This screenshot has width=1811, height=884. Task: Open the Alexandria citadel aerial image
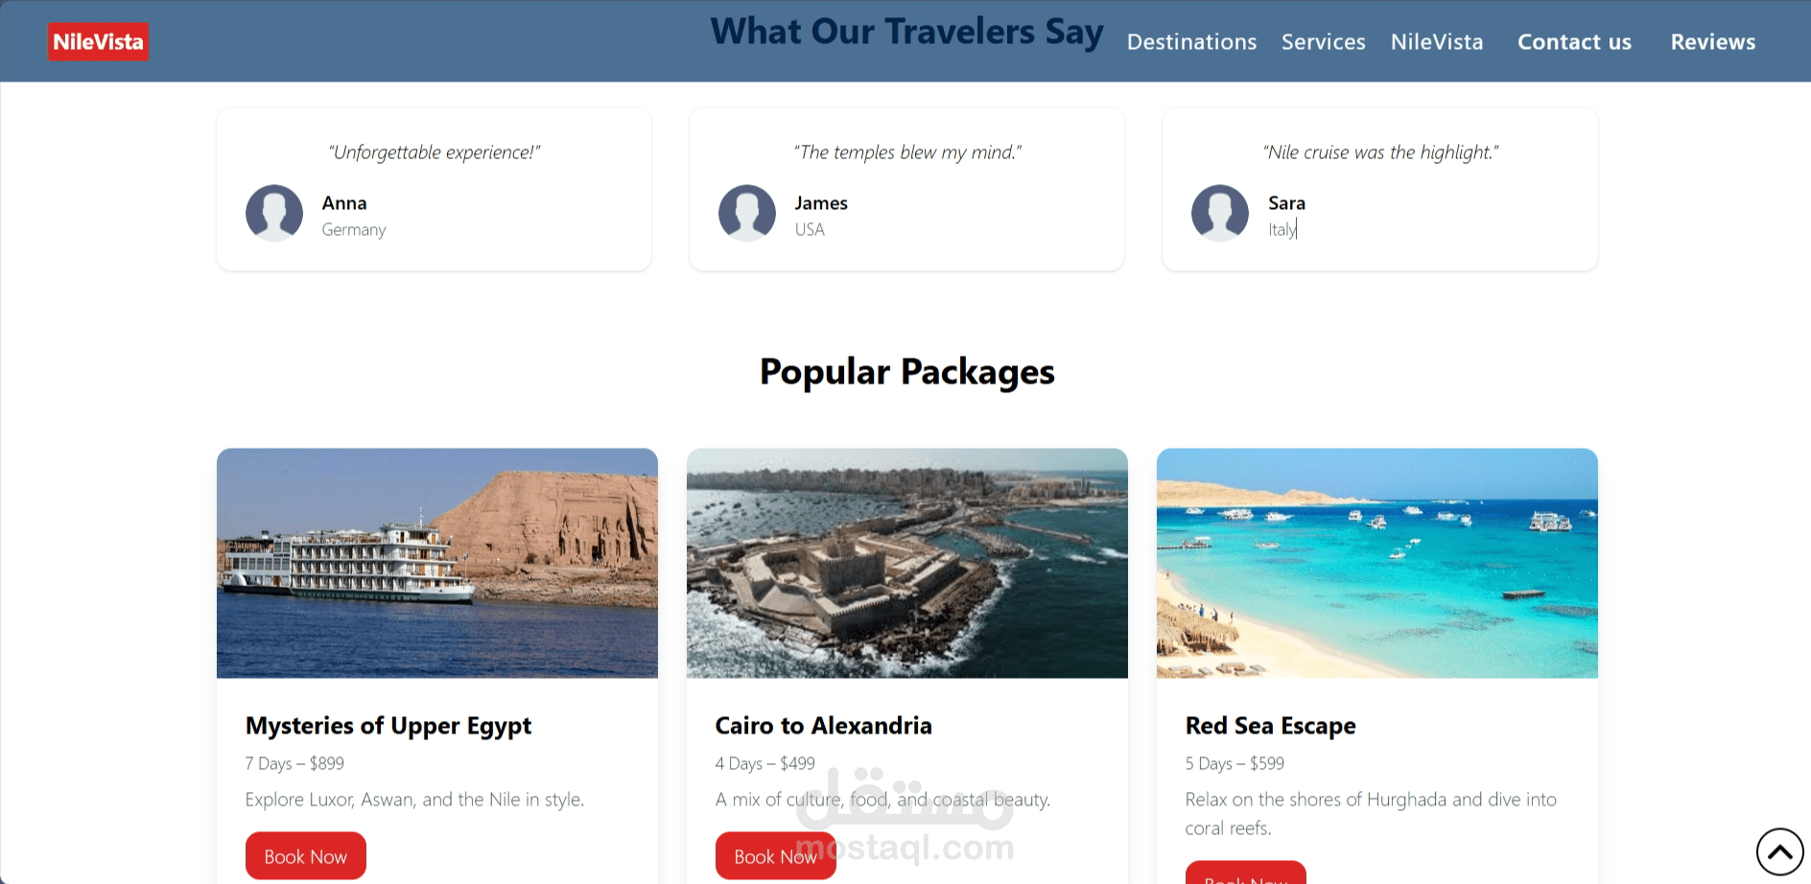(907, 563)
